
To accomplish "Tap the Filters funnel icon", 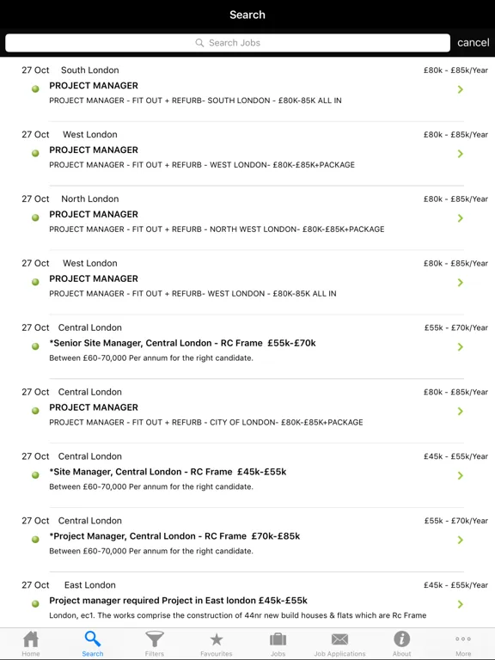I will [x=155, y=639].
